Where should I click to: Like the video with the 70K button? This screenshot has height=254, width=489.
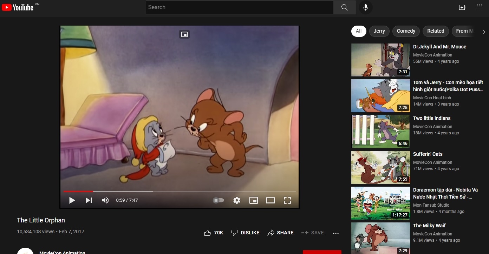coord(213,232)
